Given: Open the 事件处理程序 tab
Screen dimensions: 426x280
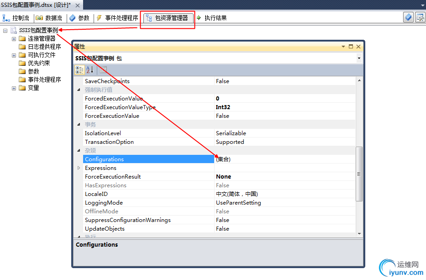Looking at the screenshot, I should click(x=117, y=18).
